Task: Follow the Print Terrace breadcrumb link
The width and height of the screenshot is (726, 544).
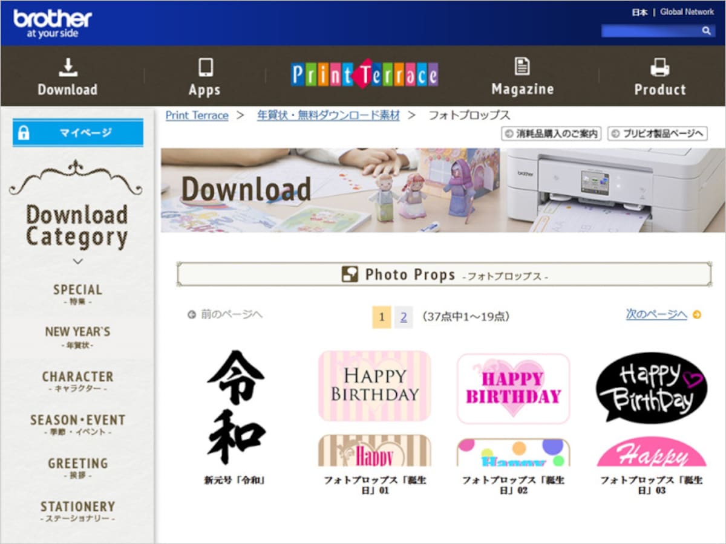Action: click(x=197, y=115)
